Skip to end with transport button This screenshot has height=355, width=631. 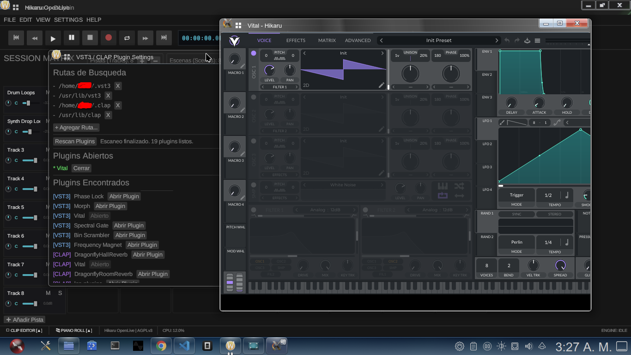pyautogui.click(x=164, y=38)
